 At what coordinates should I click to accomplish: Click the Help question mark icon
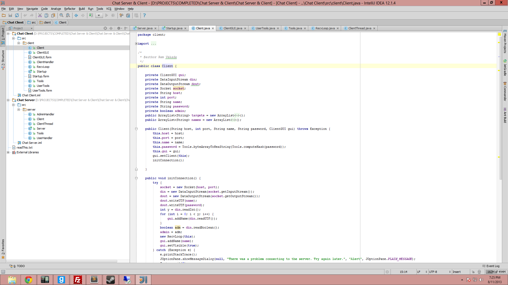pos(144,15)
